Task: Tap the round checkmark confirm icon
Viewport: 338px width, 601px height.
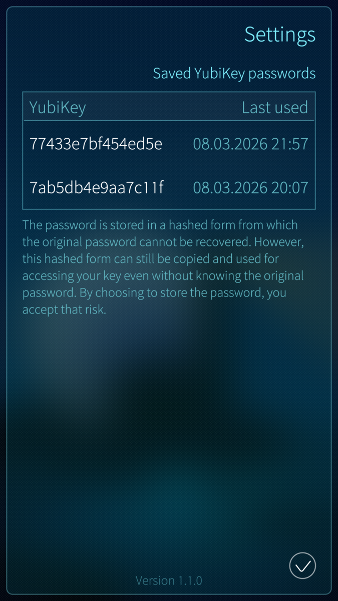Action: tap(302, 566)
